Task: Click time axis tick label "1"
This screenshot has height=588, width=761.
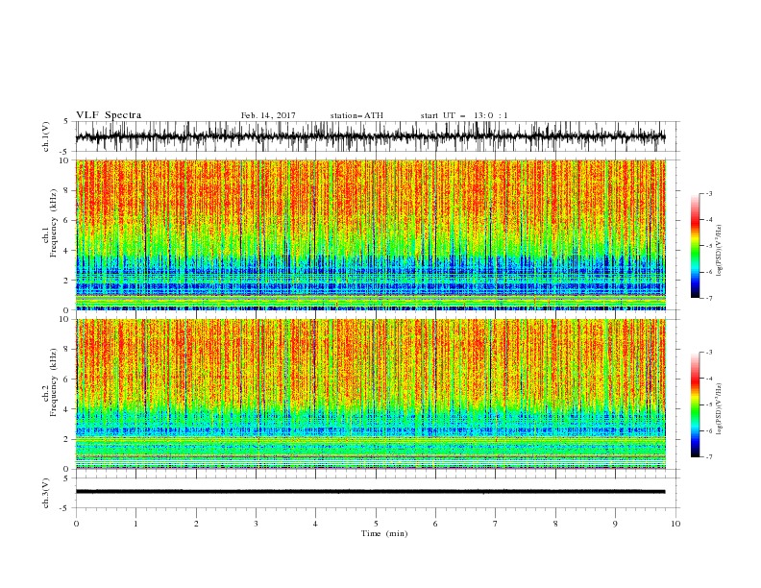Action: click(135, 524)
